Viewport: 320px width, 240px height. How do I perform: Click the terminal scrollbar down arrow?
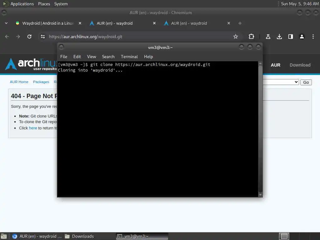260,195
